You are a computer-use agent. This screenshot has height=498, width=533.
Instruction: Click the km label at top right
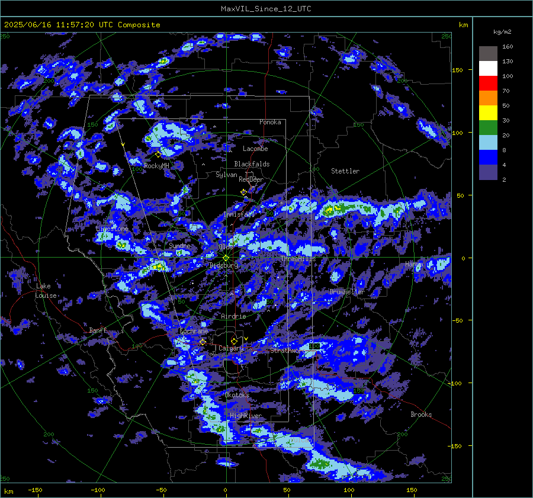point(463,25)
